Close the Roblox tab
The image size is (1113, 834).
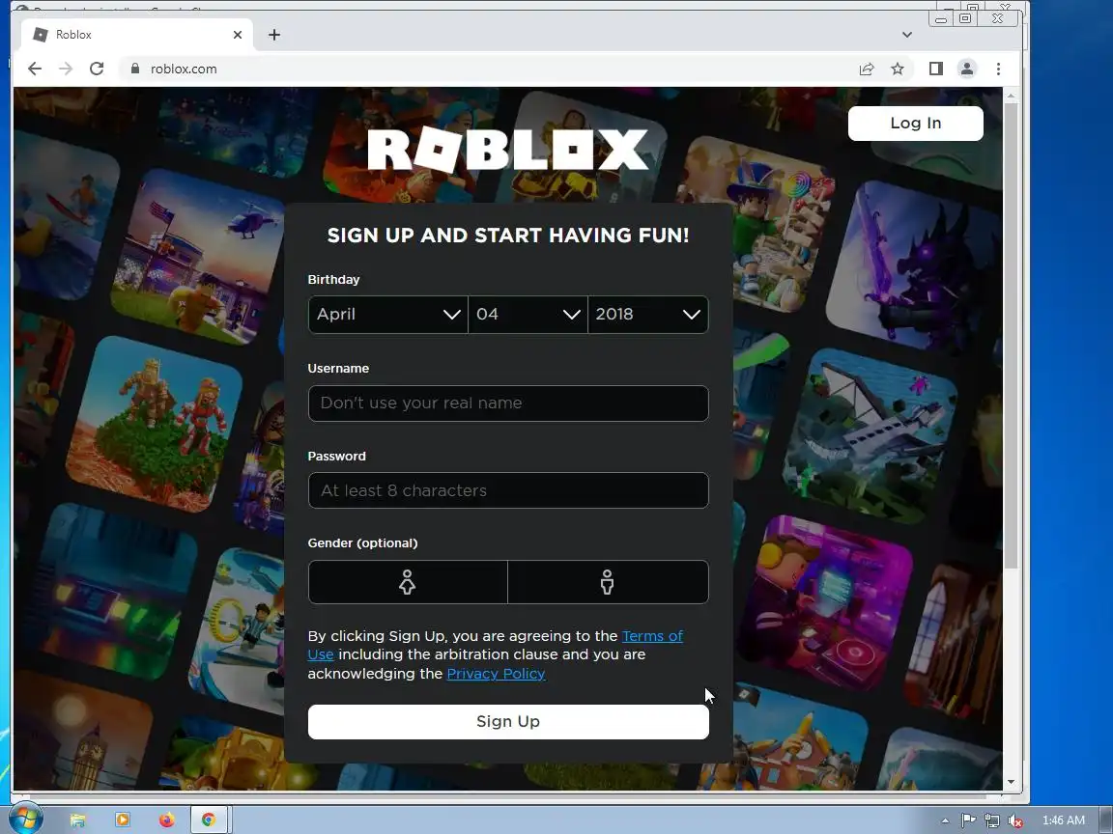tap(238, 35)
